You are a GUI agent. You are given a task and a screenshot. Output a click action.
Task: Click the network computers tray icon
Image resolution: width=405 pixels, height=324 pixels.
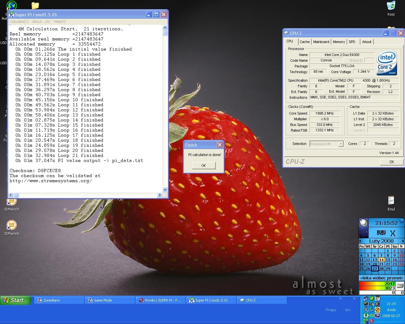pos(366,298)
